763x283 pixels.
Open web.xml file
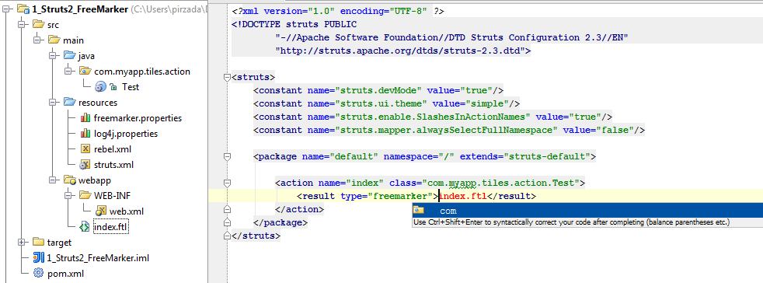tap(127, 212)
